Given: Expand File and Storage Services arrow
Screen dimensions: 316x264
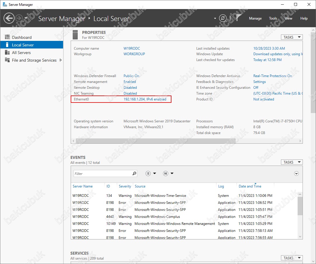Looking at the screenshot, I should 60,60.
